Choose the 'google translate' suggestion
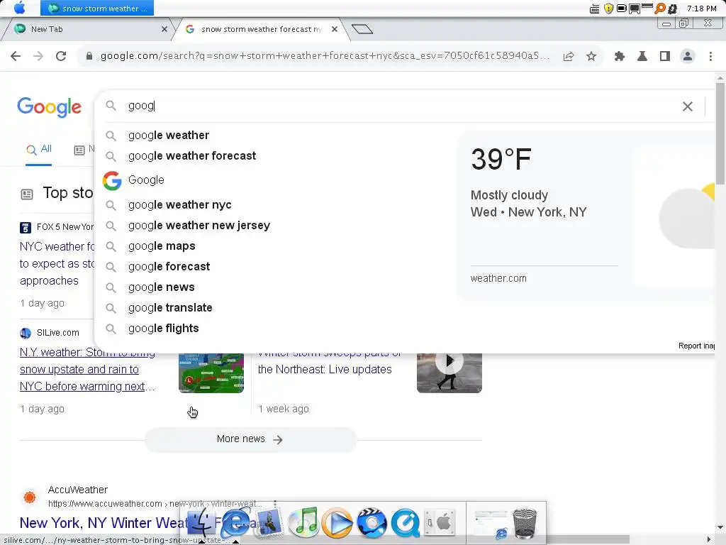726x545 pixels. [x=170, y=308]
